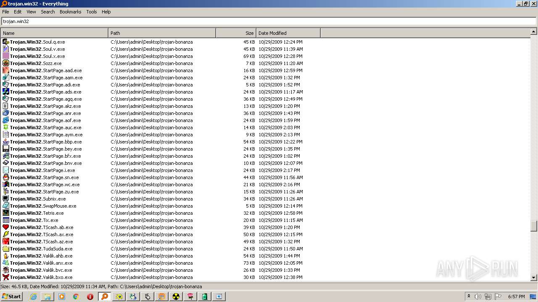Image resolution: width=538 pixels, height=302 pixels.
Task: Open the Edit menu
Action: [18, 12]
